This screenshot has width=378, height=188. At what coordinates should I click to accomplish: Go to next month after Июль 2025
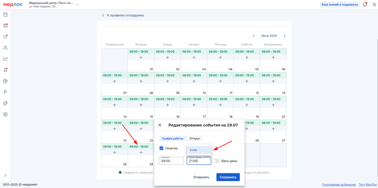284,36
